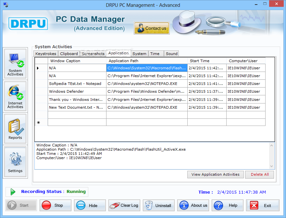Click the Delete All button
Screen dimensions: 286x218
click(x=260, y=174)
